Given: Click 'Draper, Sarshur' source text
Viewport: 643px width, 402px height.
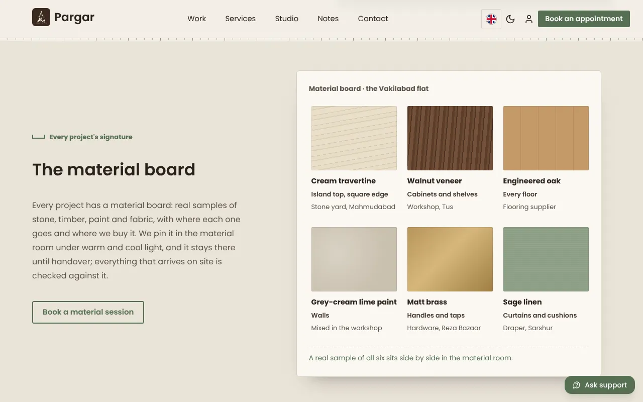Looking at the screenshot, I should [x=528, y=328].
